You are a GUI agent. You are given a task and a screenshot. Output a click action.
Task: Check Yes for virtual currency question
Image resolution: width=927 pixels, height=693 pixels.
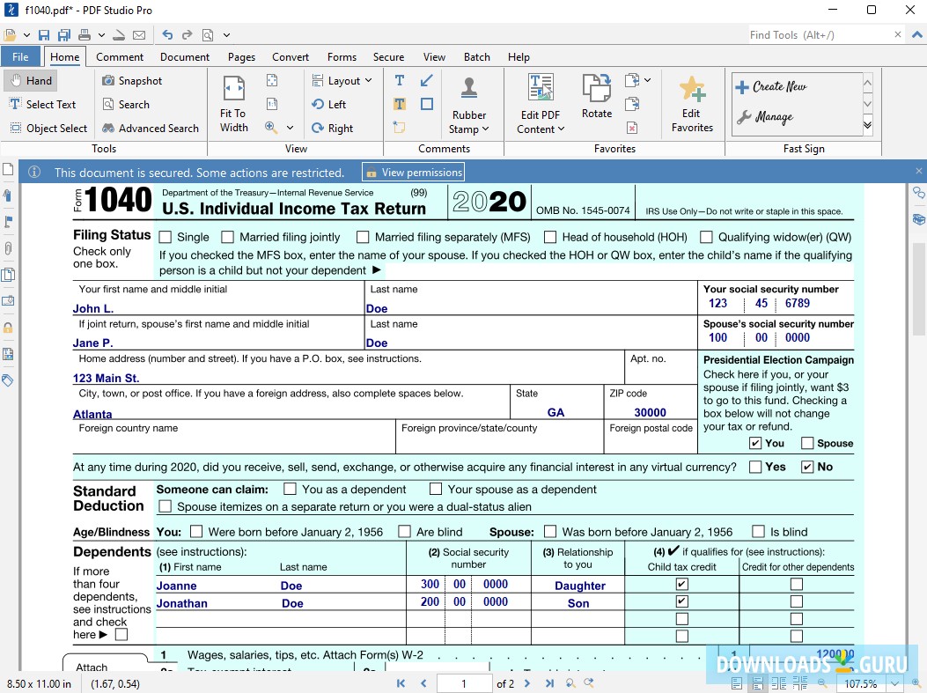click(755, 467)
